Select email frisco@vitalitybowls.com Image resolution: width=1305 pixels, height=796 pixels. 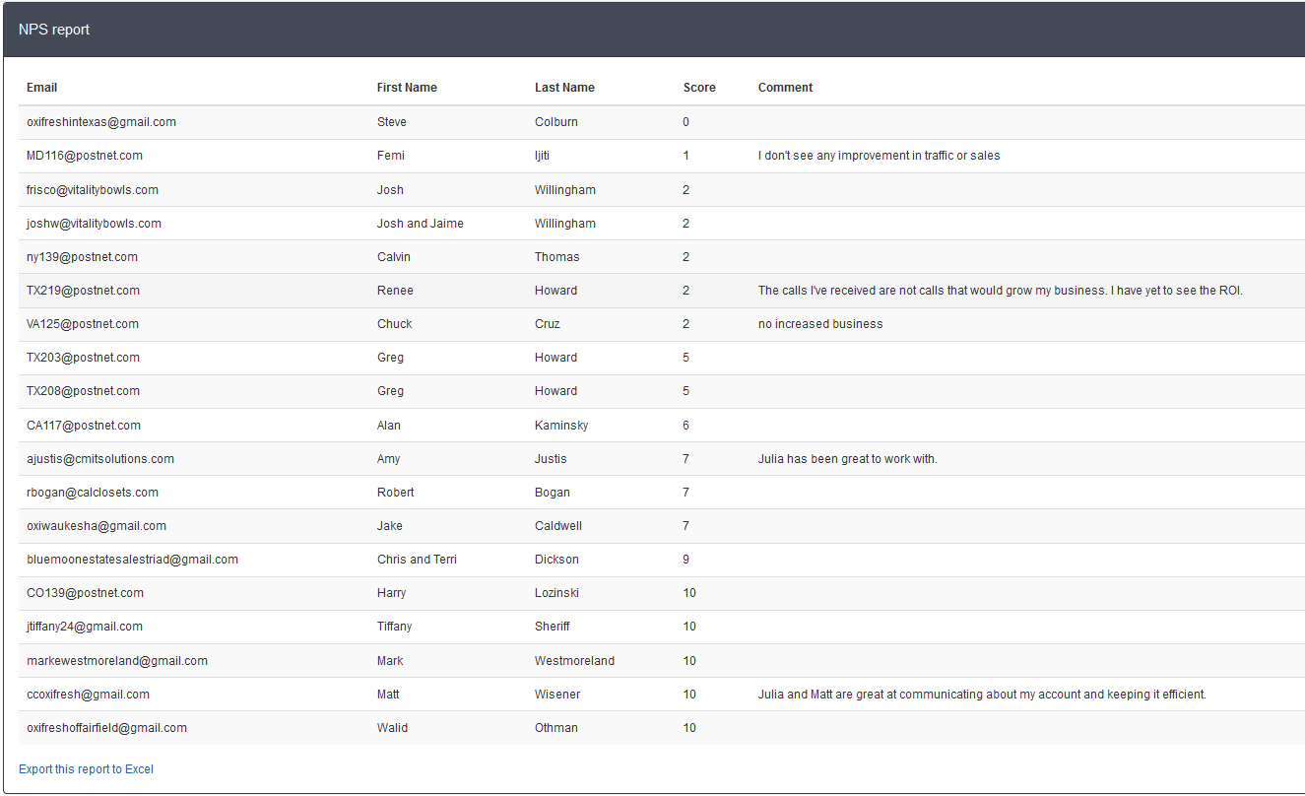click(x=93, y=190)
